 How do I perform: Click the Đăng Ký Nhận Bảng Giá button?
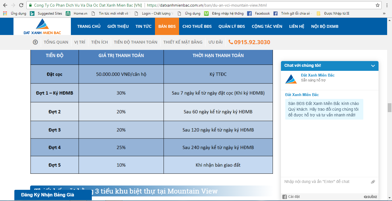48,195
